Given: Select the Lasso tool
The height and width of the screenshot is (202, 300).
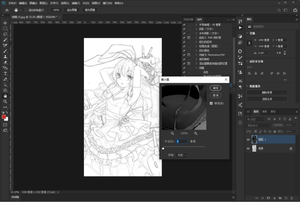Looking at the screenshot, I should coord(5,34).
